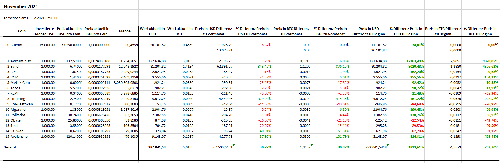This screenshot has width=500, height=163.
Task: Select the 'Chi-Gastoken' cell
Action: point(22,104)
